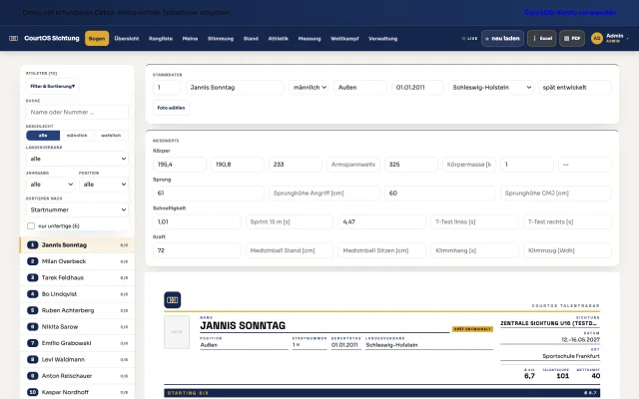639x399 pixels.
Task: Click the photo placeholder on the talent sheet
Action: [177, 332]
